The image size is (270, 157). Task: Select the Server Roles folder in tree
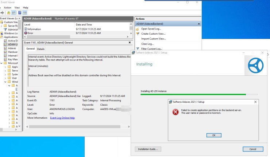pyautogui.click(x=12, y=26)
